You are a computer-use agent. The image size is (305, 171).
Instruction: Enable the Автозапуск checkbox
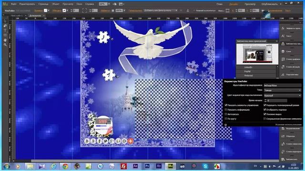pyautogui.click(x=226, y=114)
